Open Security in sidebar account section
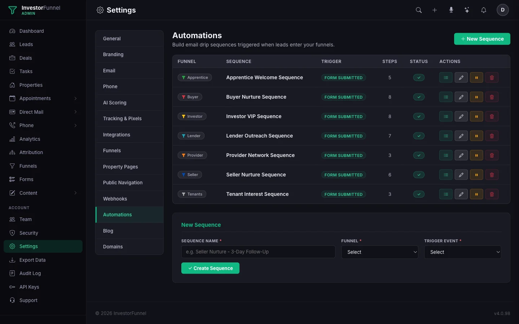The image size is (519, 324). [x=43, y=233]
